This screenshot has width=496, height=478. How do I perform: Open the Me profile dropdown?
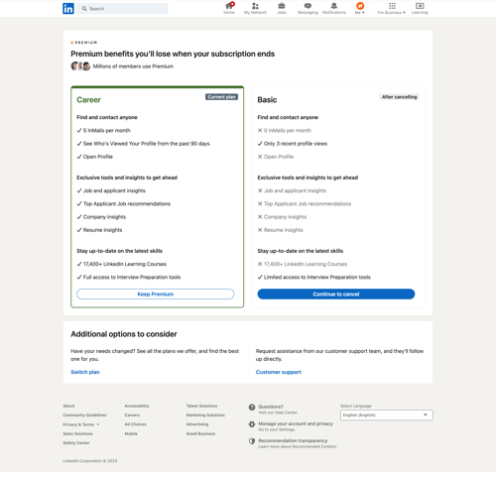pos(360,8)
